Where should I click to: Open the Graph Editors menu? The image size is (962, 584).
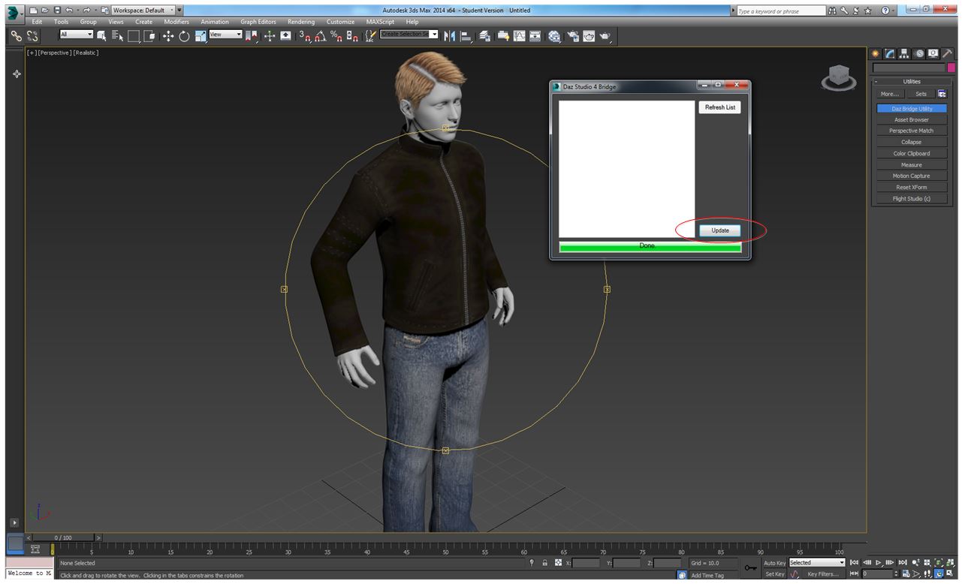258,22
